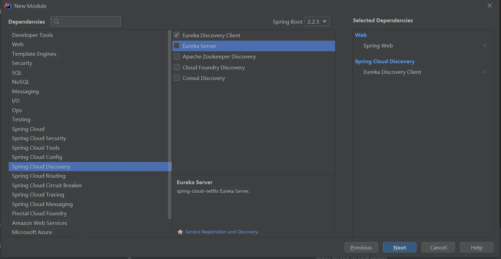Uncheck the Eureka Discovery Client checkbox
The image size is (501, 259).
pyautogui.click(x=177, y=35)
